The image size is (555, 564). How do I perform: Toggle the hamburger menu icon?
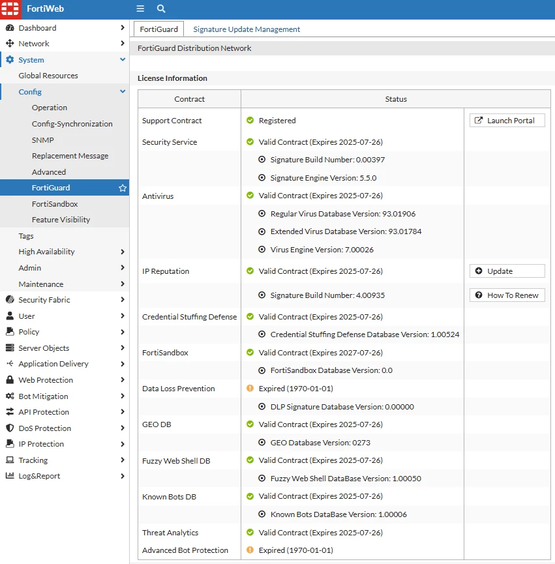click(x=140, y=8)
